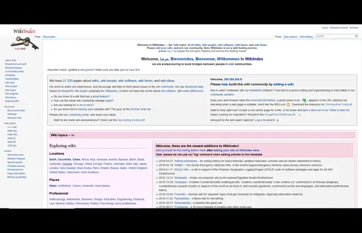
Task: Open the great feature link
Action: tap(100, 96)
